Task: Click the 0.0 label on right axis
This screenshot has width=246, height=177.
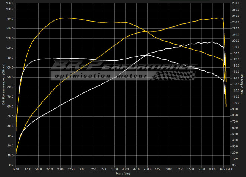Action: [234, 165]
